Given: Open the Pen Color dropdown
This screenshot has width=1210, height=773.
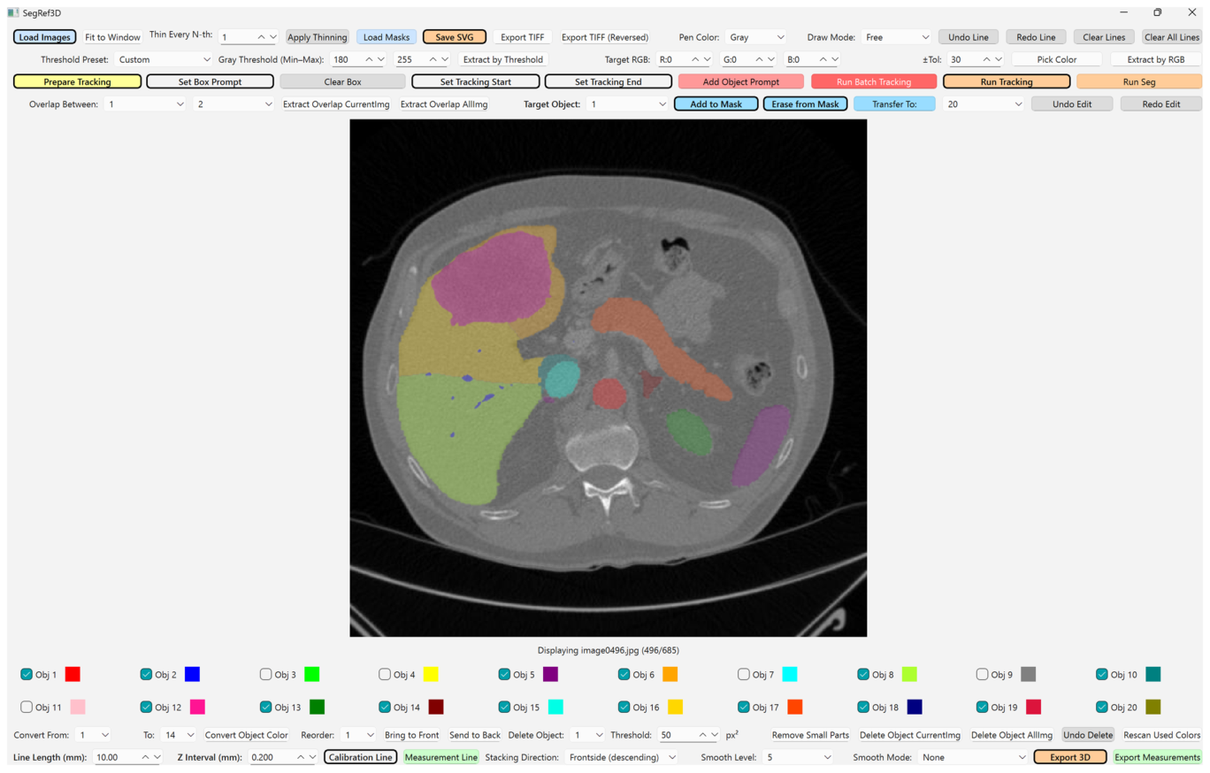Looking at the screenshot, I should [x=755, y=37].
